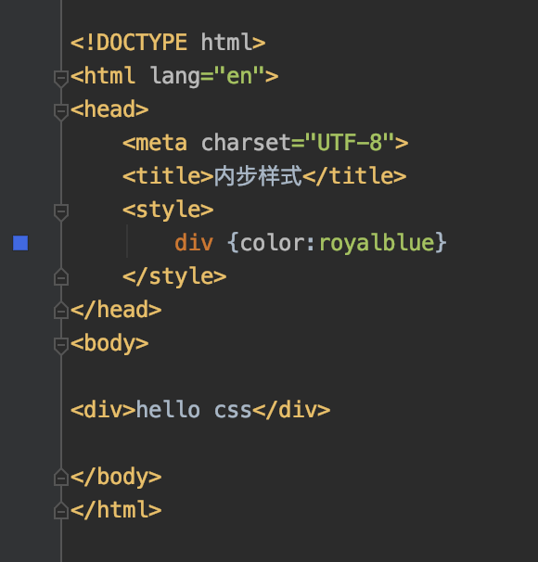
Task: Open the royalblue gutter color swatch
Action: point(20,243)
